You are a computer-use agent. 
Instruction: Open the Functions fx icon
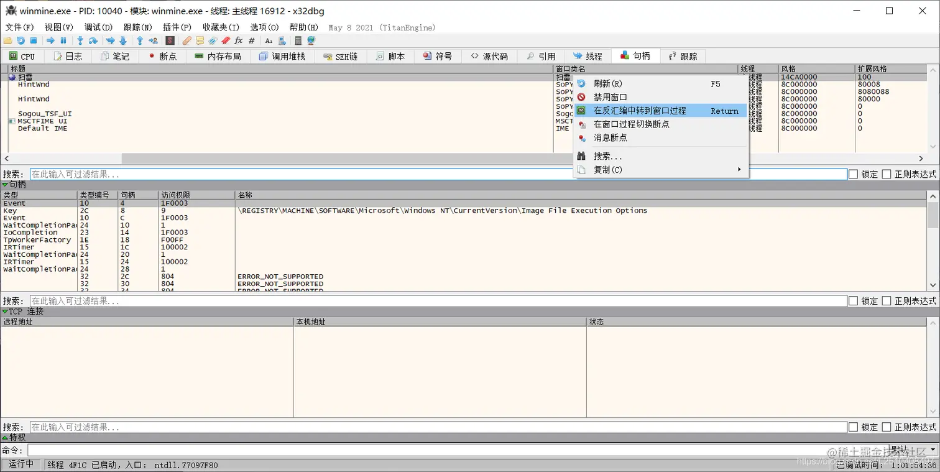coord(238,40)
